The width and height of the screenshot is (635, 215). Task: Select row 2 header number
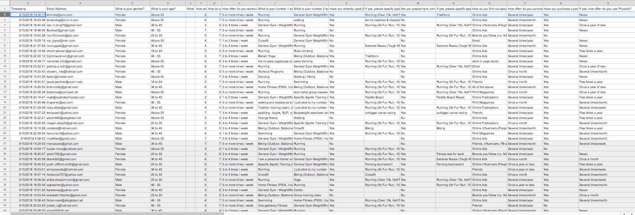pos(5,15)
